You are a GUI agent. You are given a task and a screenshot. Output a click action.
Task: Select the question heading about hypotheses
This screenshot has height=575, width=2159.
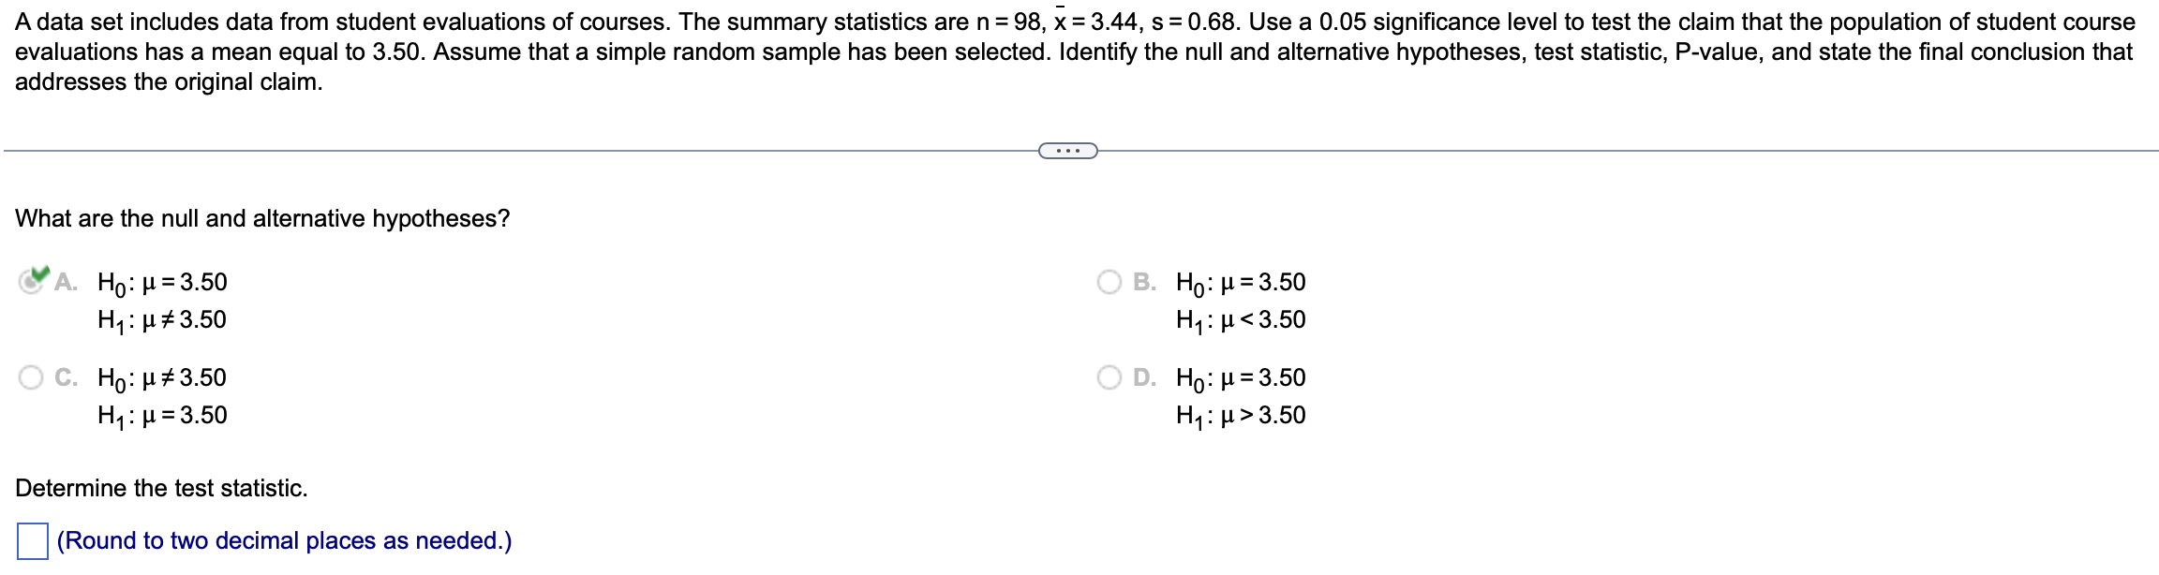pos(262,218)
